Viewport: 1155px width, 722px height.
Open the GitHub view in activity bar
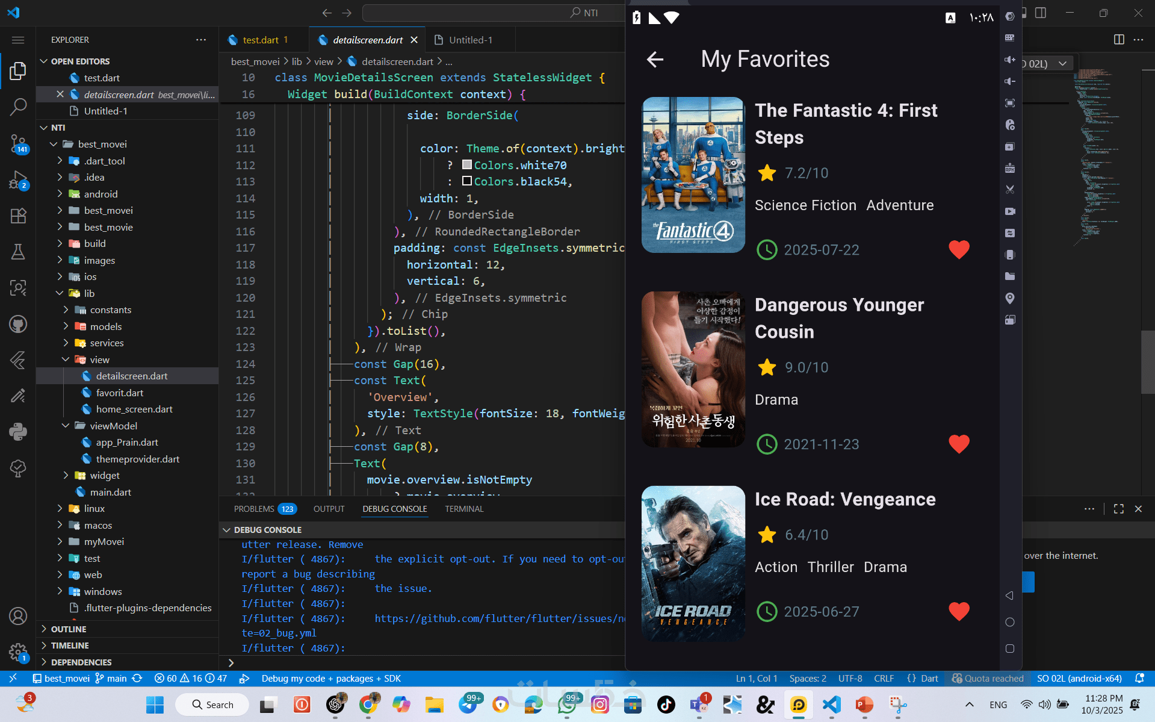(x=18, y=324)
